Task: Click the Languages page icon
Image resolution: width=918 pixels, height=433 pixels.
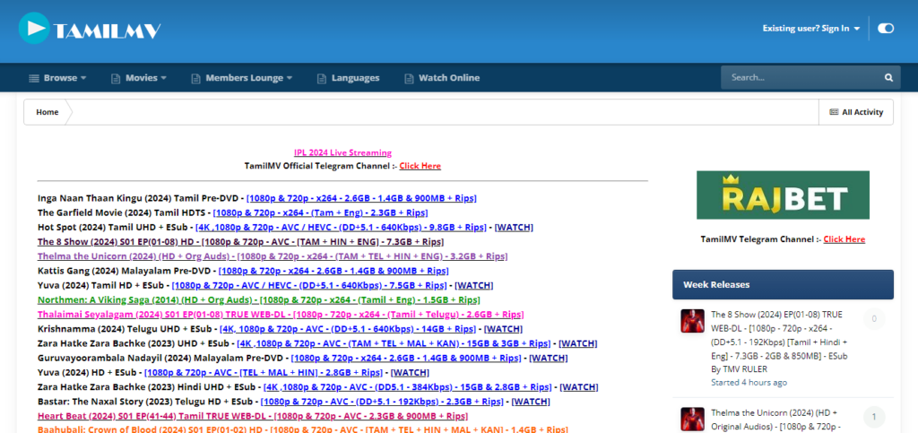Action: 322,78
